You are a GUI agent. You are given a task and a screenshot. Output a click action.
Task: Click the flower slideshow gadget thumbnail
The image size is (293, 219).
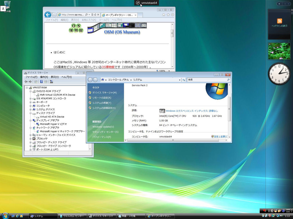[x=279, y=51]
